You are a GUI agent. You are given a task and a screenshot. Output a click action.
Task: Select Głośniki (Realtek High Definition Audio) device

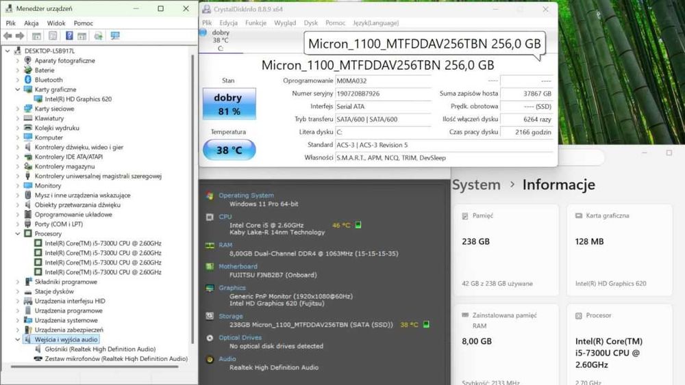point(100,349)
